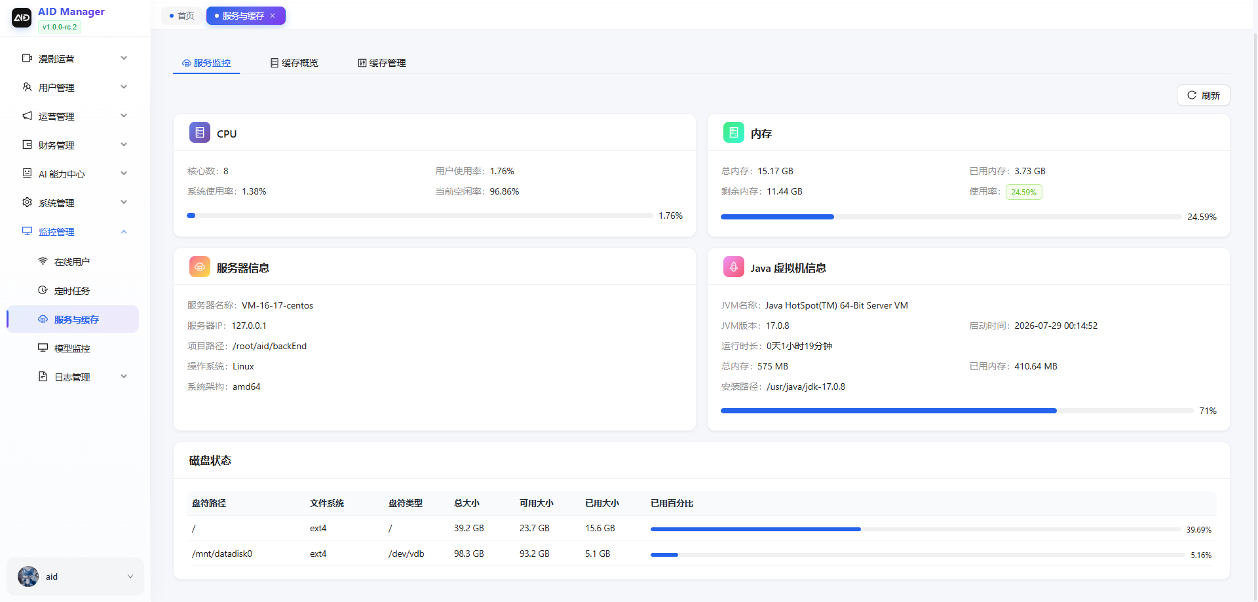Click the 24.59% memory usage tag
1258x602 pixels.
click(x=1023, y=192)
